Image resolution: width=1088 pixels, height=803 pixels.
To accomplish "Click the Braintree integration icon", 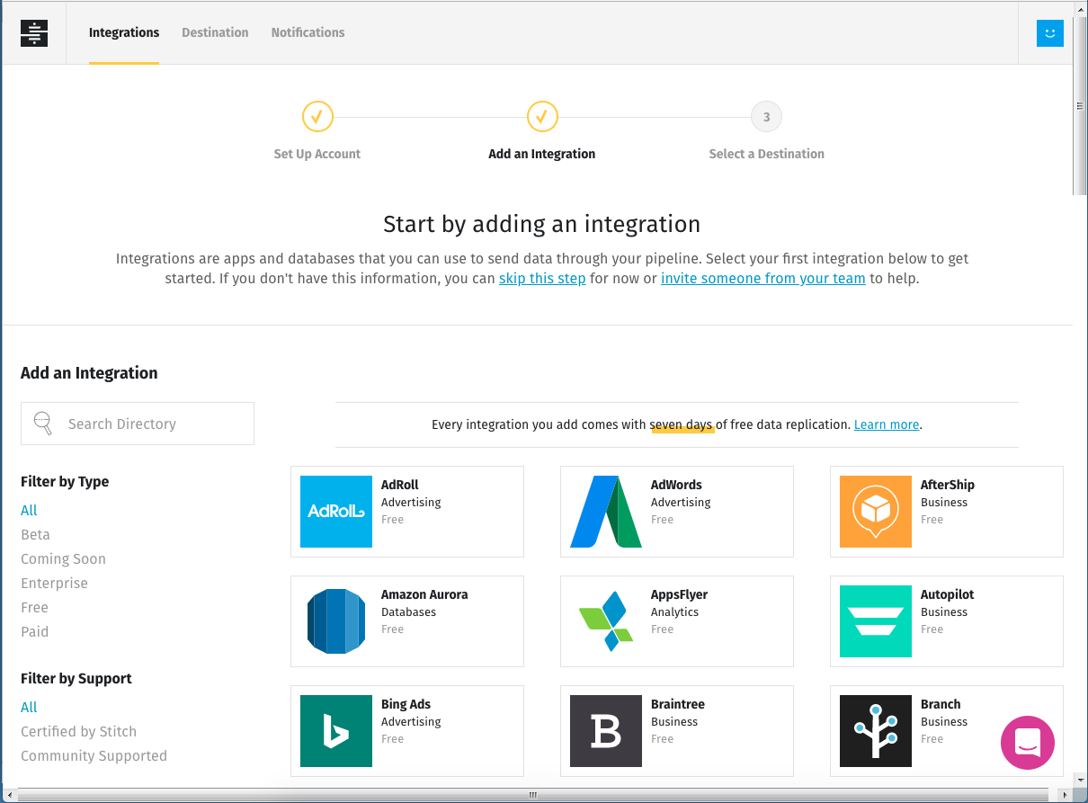I will pos(605,730).
